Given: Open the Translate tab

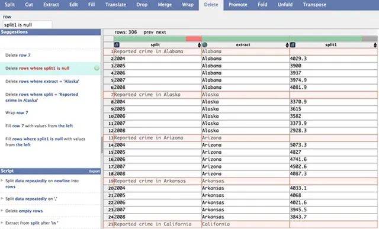Looking at the screenshot, I should click(115, 5).
